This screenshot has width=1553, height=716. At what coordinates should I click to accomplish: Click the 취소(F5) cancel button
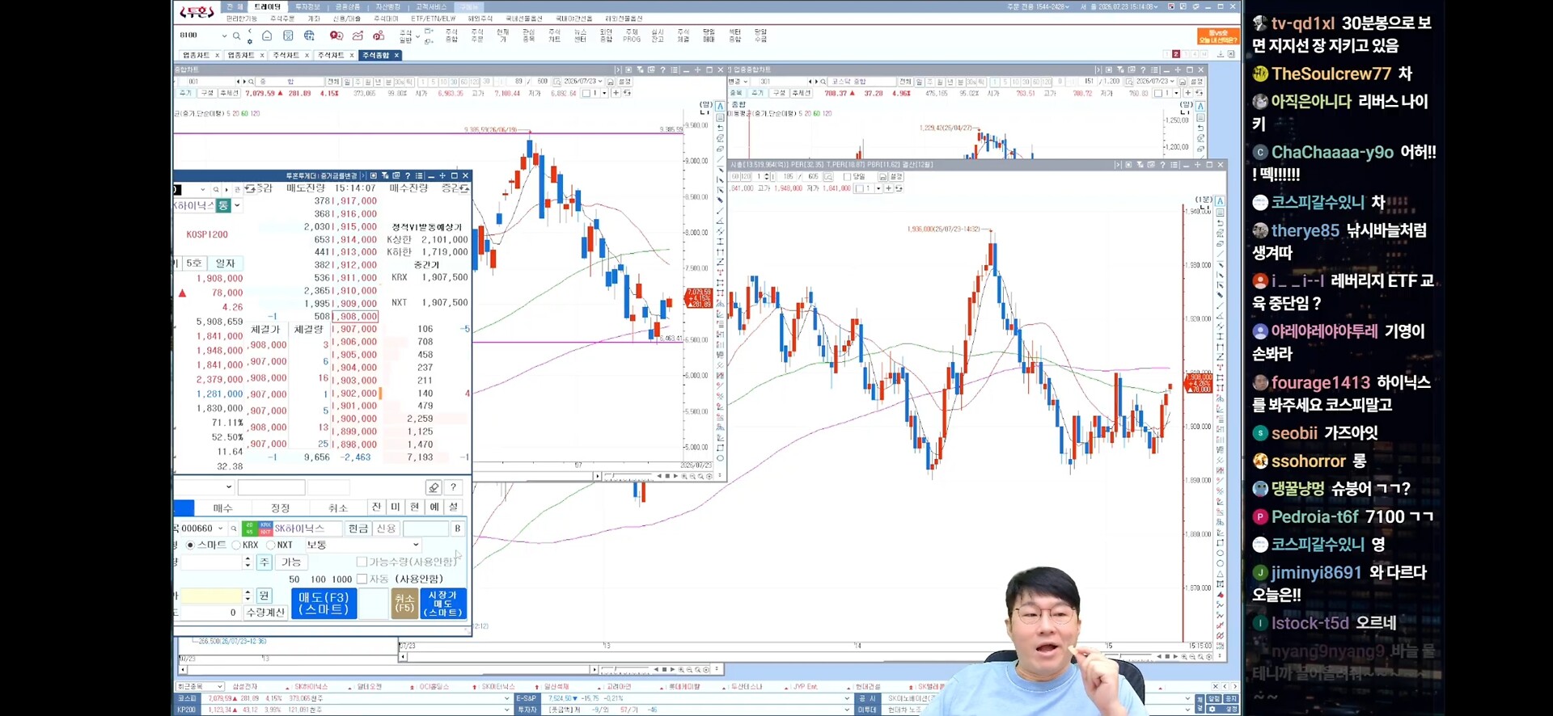coord(404,604)
